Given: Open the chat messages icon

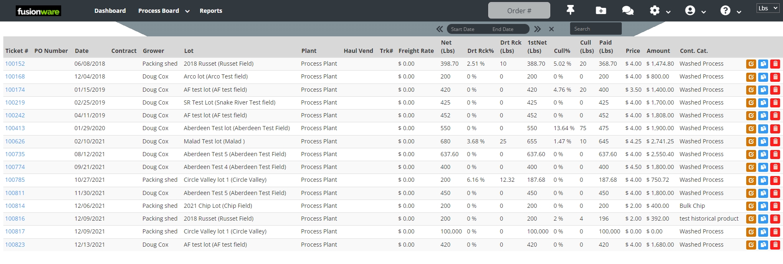Looking at the screenshot, I should (628, 10).
